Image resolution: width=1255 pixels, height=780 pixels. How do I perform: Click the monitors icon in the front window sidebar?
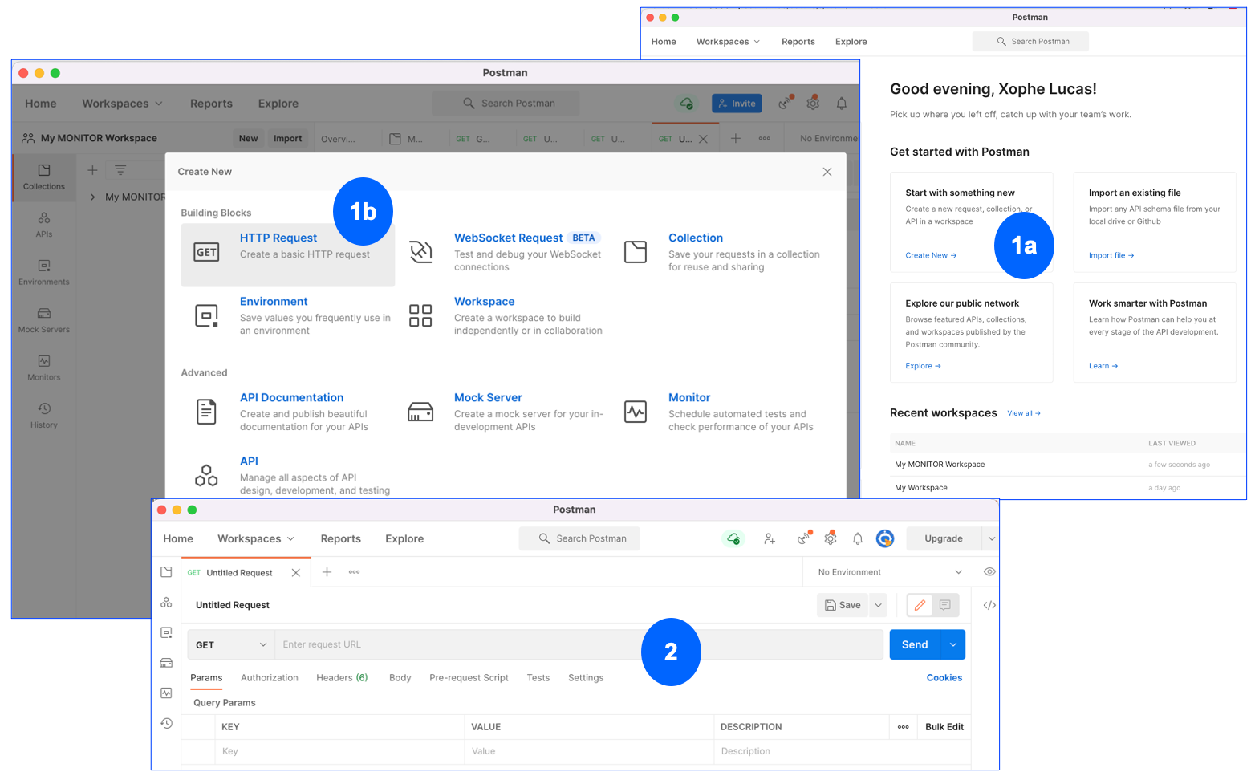(166, 693)
